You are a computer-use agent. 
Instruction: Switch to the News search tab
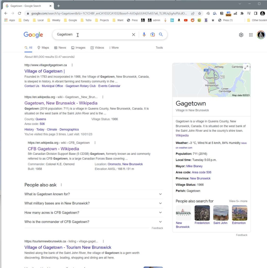click(x=60, y=48)
